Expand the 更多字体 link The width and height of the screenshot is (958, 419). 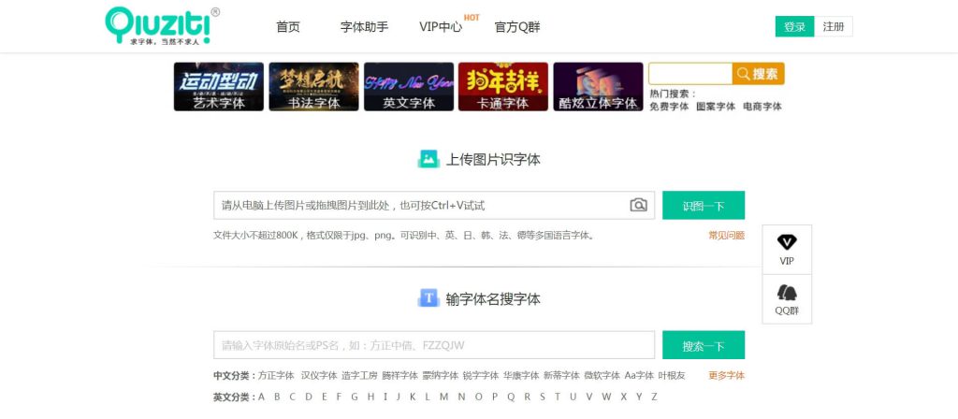(726, 375)
